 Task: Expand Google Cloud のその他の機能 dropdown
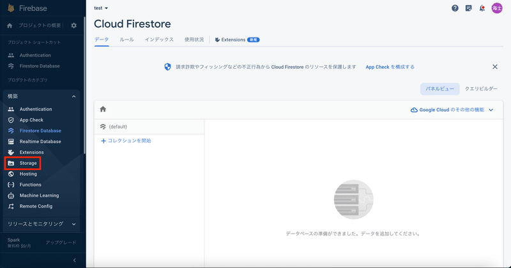(x=491, y=109)
